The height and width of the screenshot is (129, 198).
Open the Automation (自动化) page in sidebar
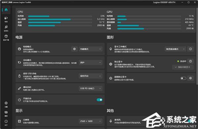pos(6,28)
